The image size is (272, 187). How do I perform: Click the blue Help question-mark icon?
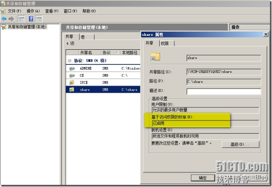pyautogui.click(x=30, y=19)
